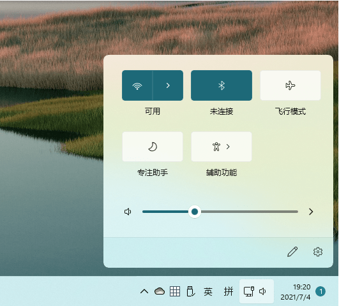This screenshot has height=306, width=339.
Task: Open Settings via the gear icon
Action: pyautogui.click(x=318, y=252)
